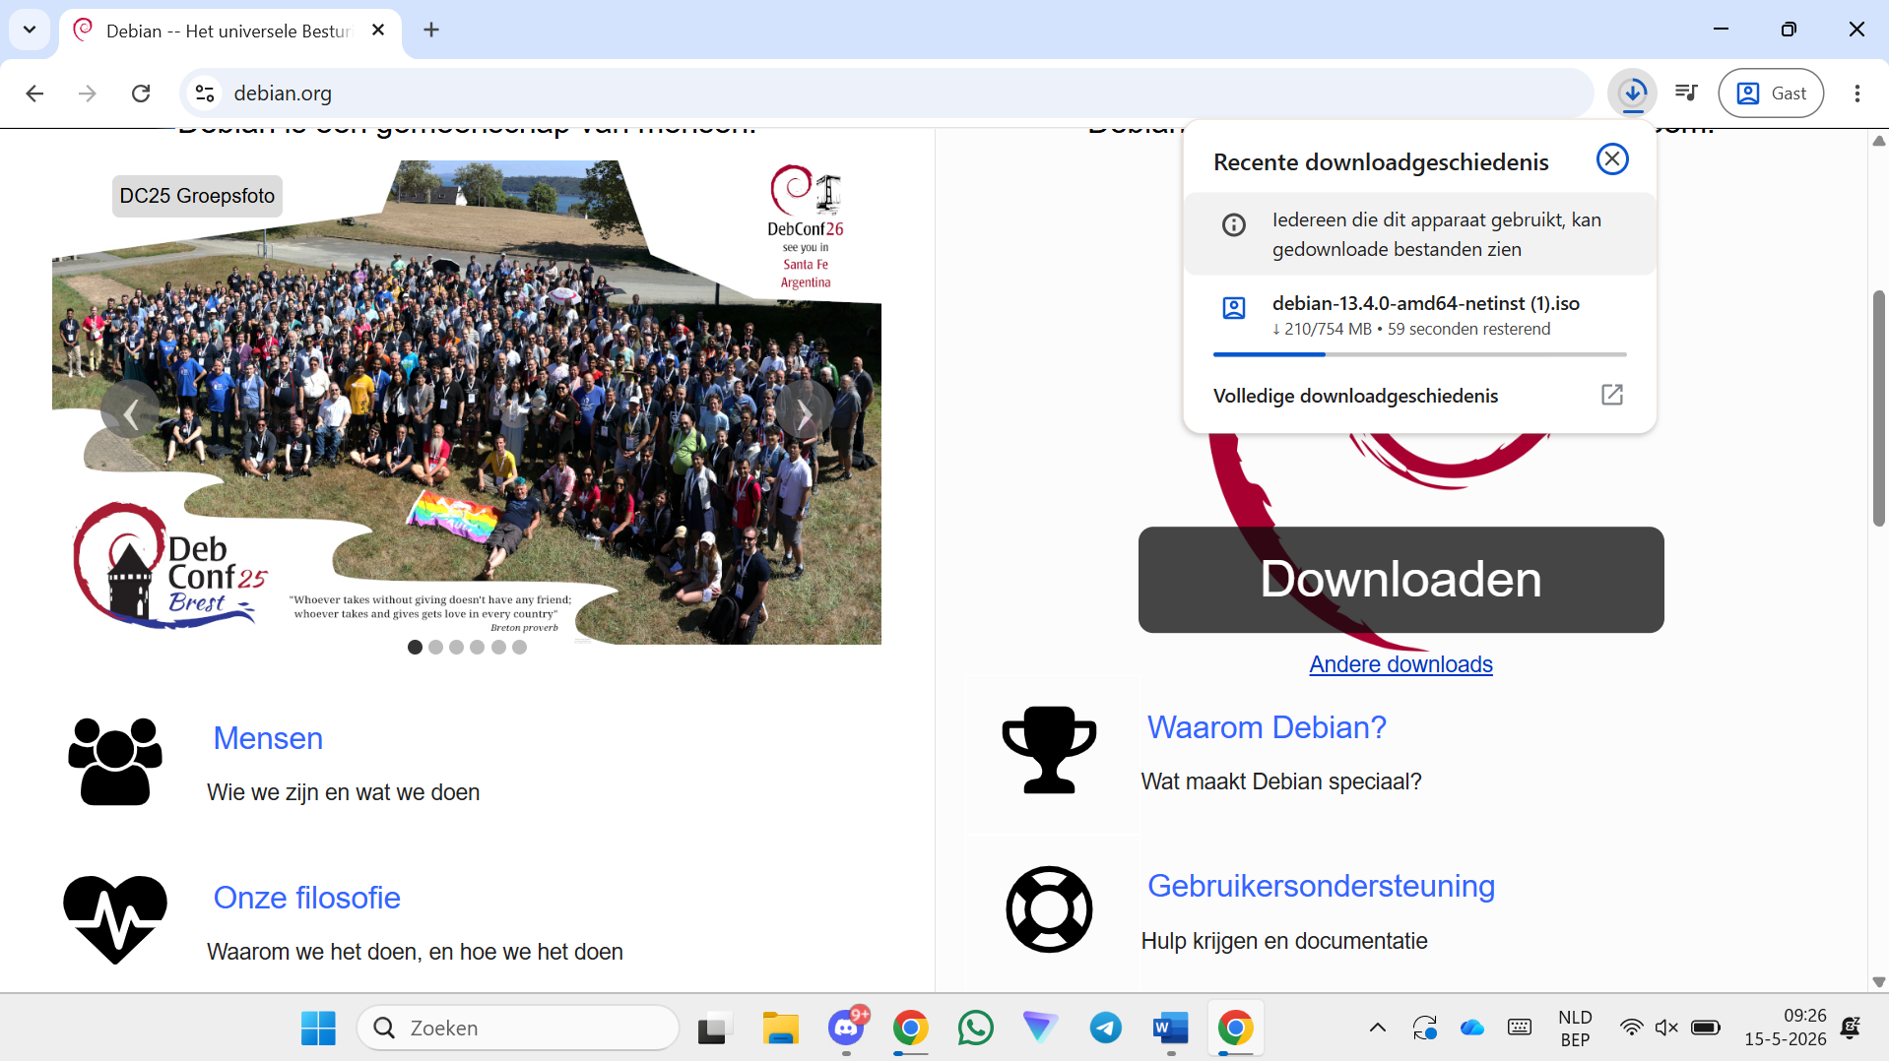Reload the Debian page
Image resolution: width=1889 pixels, height=1061 pixels.
[141, 94]
